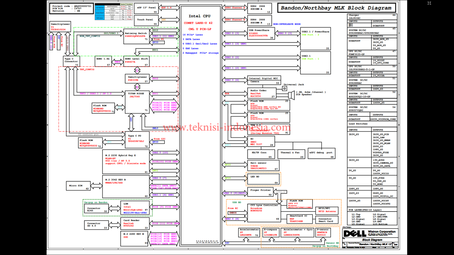Image resolution: width=454 pixels, height=255 pixels.
Task: Click the De-pop on Bandon label
Action: 96,202
